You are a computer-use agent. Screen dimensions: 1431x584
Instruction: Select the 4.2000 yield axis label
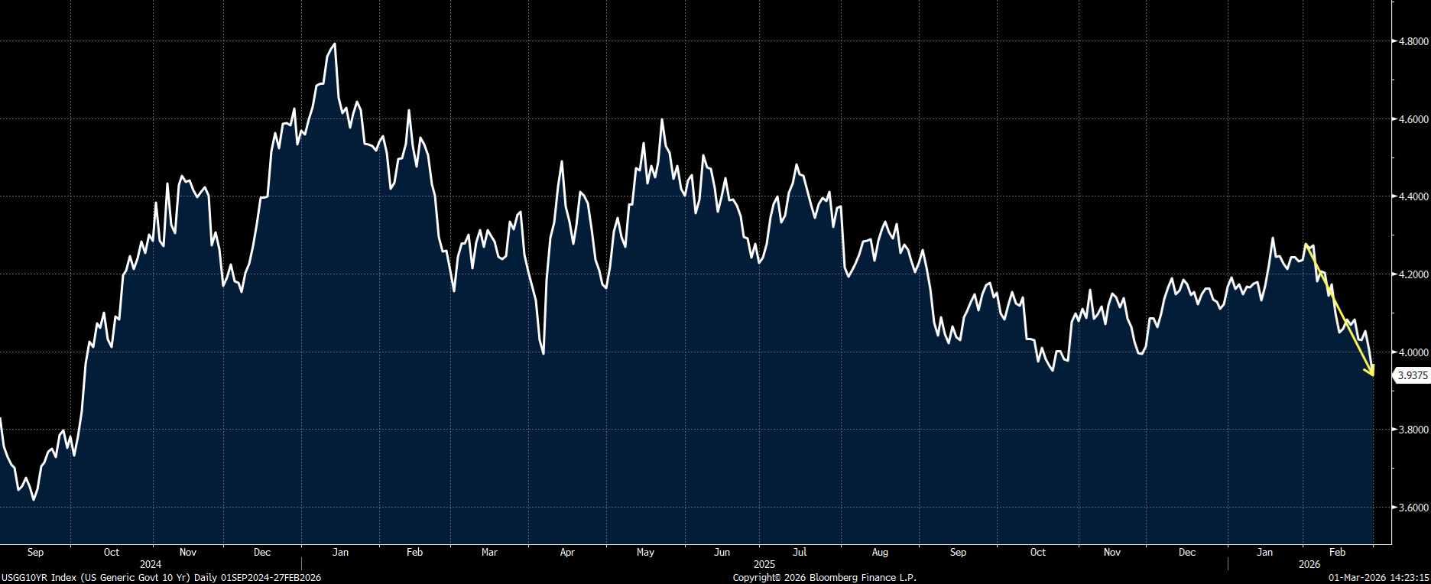(1413, 274)
